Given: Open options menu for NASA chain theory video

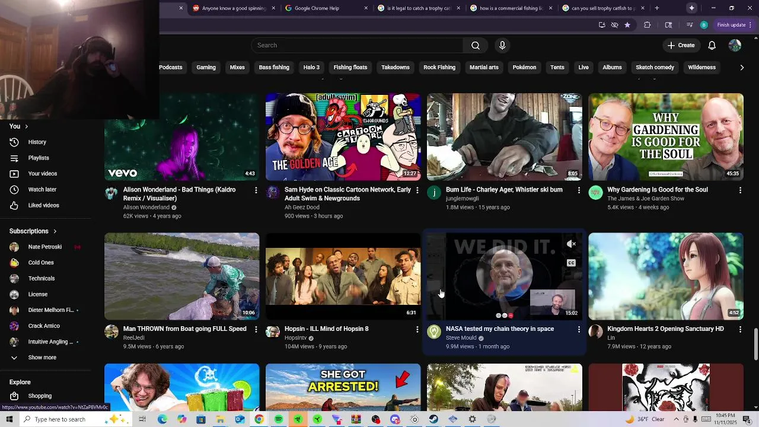Looking at the screenshot, I should 579,329.
